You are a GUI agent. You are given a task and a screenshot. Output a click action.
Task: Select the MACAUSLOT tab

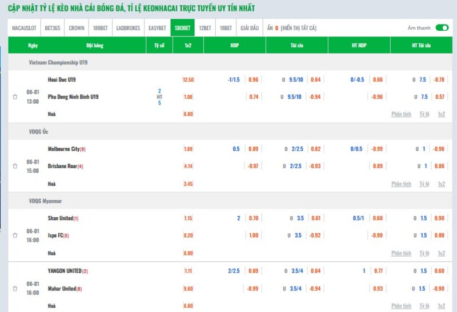(x=25, y=28)
